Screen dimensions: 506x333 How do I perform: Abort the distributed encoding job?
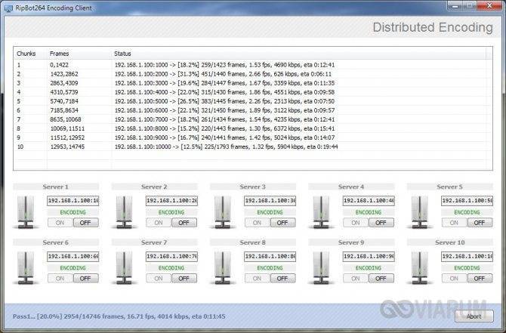tap(474, 316)
